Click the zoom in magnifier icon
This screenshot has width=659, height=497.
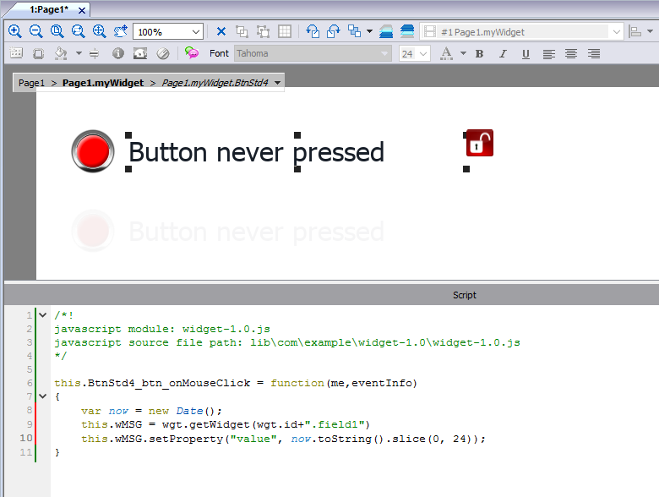tap(14, 31)
